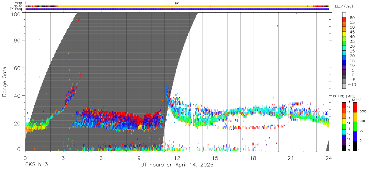This screenshot has width=370, height=171.
Task: Click the range gate axis tick "20"
Action: [x=17, y=123]
